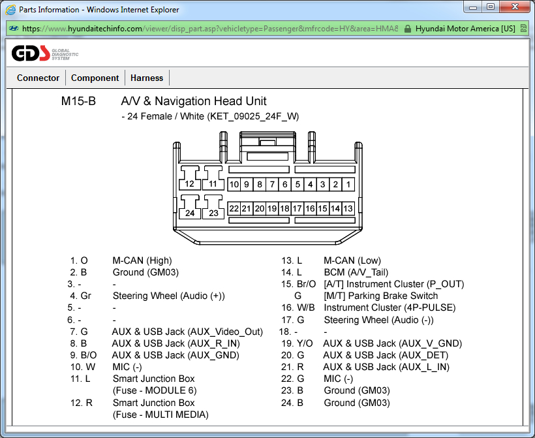Click the Internet Explorer icon in title bar
This screenshot has height=438, width=535.
tap(10, 10)
